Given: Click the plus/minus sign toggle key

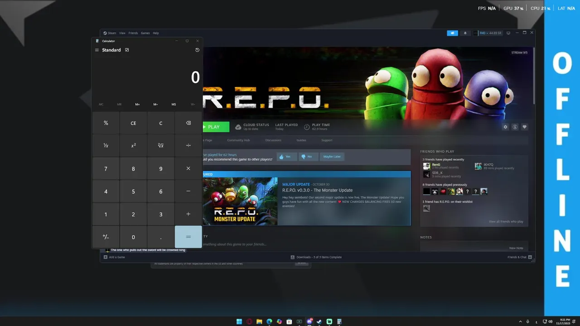Looking at the screenshot, I should 106,237.
